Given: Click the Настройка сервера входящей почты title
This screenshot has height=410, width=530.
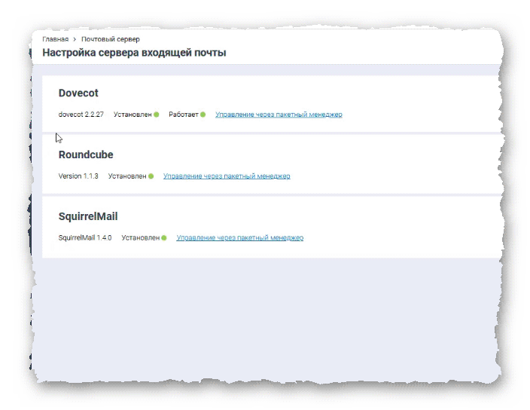Looking at the screenshot, I should 134,53.
